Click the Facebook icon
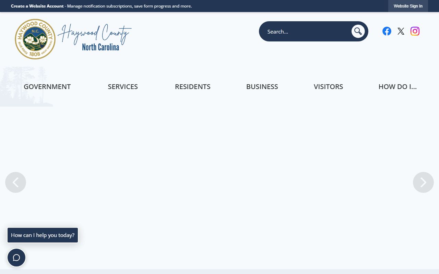Screen dimensions: 439x274 tap(387, 31)
